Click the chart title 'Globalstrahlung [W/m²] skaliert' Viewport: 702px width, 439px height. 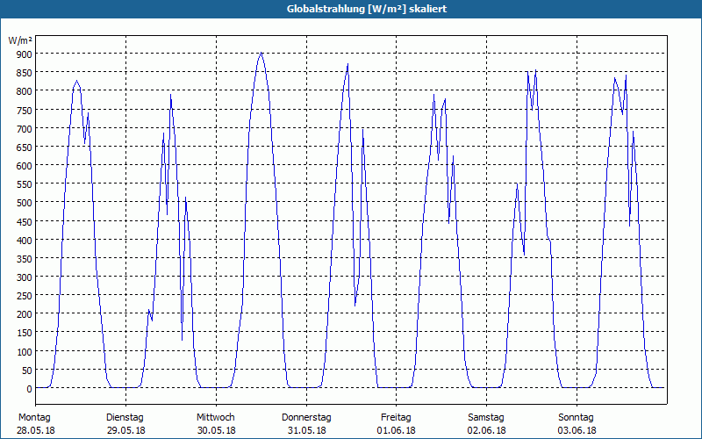click(366, 9)
